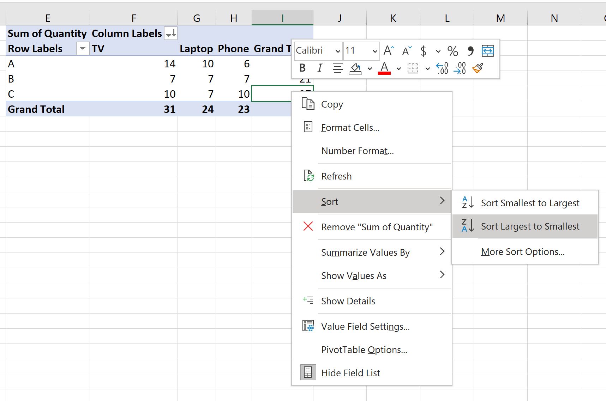This screenshot has height=401, width=606.
Task: Open the Calibri font name dropdown
Action: tap(337, 51)
